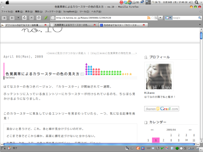Focus the Google search input field

[x=185, y=18]
